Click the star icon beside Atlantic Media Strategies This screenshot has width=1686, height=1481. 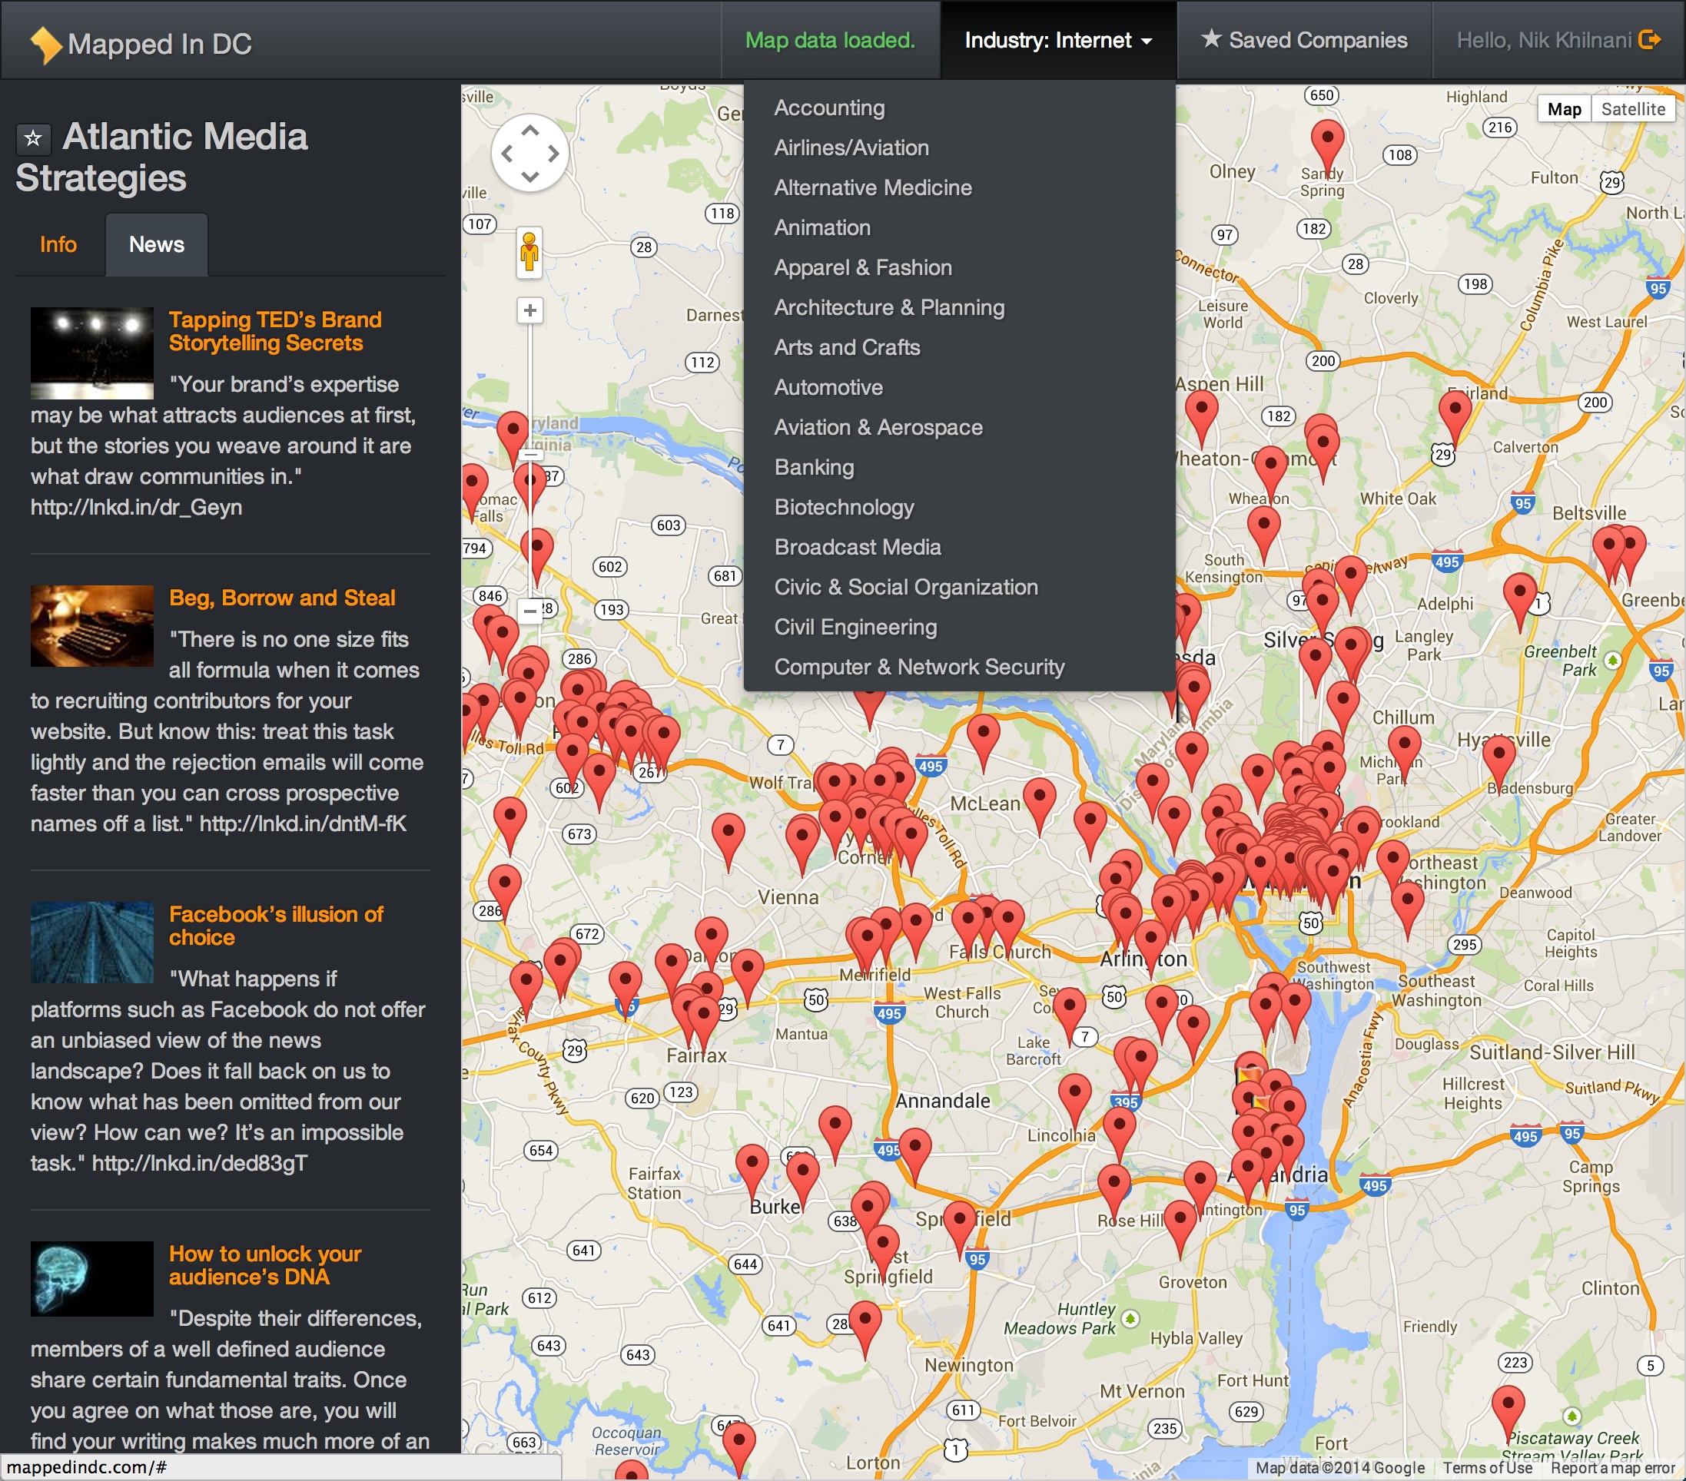[33, 138]
